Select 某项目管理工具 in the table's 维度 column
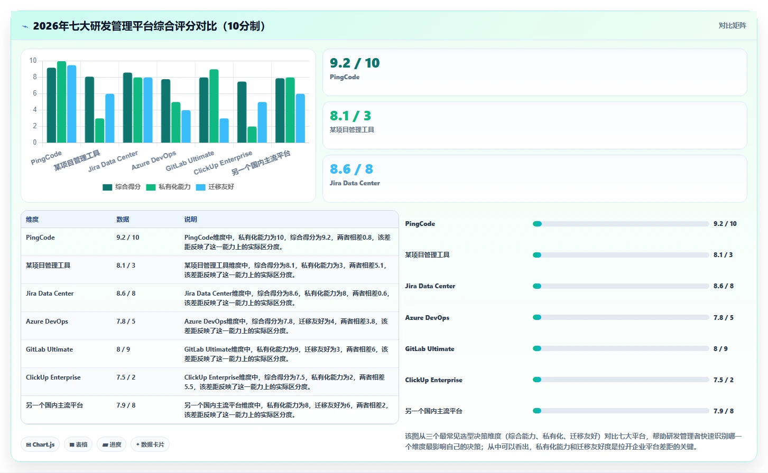This screenshot has width=768, height=473. coord(48,266)
